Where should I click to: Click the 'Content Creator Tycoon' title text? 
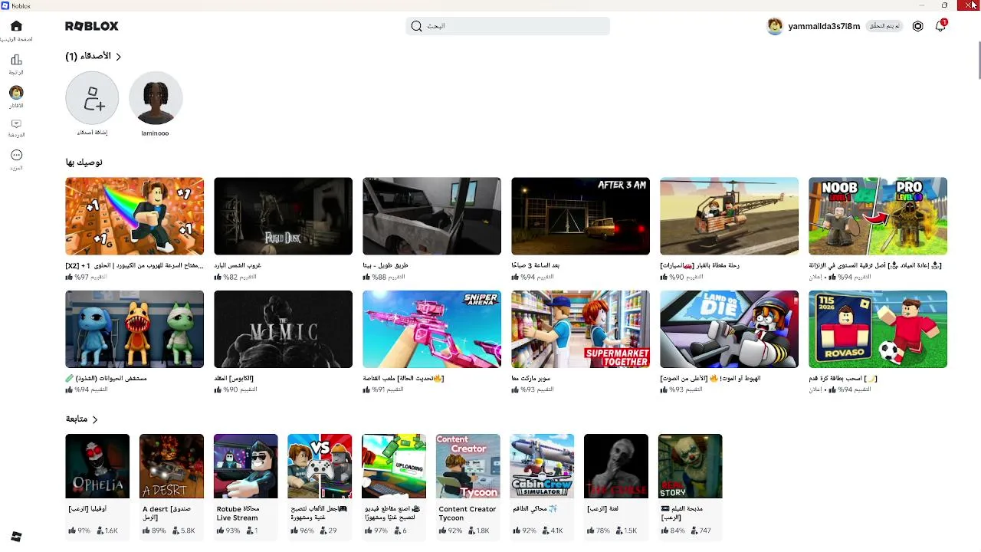468,513
